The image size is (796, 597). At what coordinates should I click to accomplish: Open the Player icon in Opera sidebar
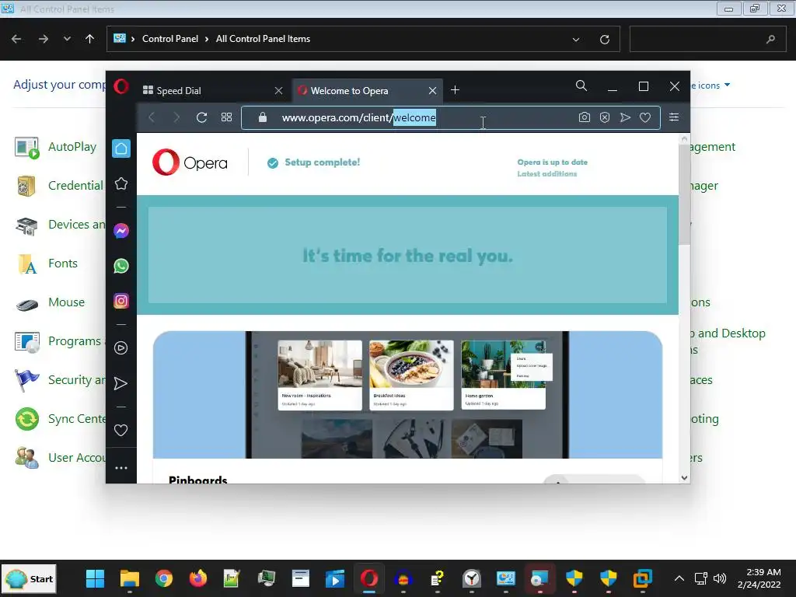pyautogui.click(x=120, y=347)
